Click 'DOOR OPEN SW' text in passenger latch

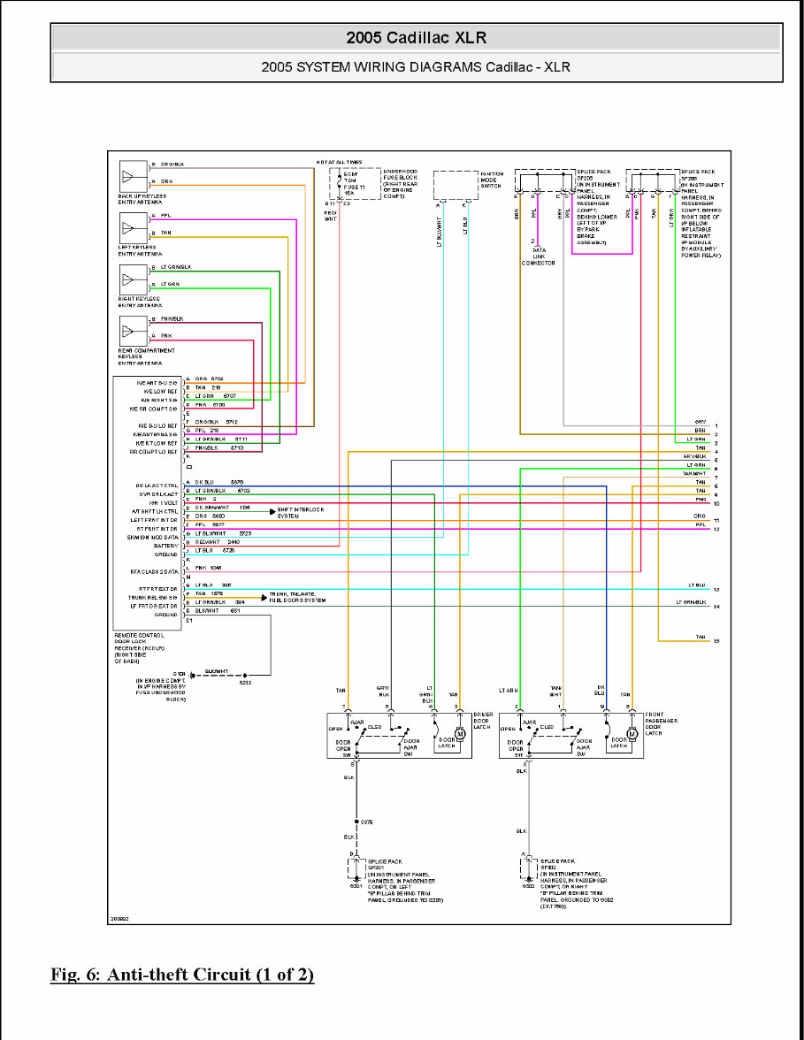coord(516,749)
